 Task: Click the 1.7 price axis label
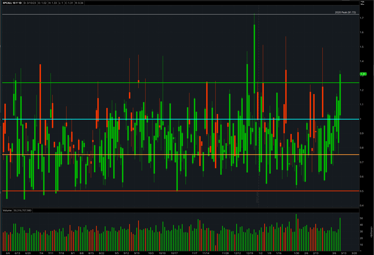[x=361, y=18]
